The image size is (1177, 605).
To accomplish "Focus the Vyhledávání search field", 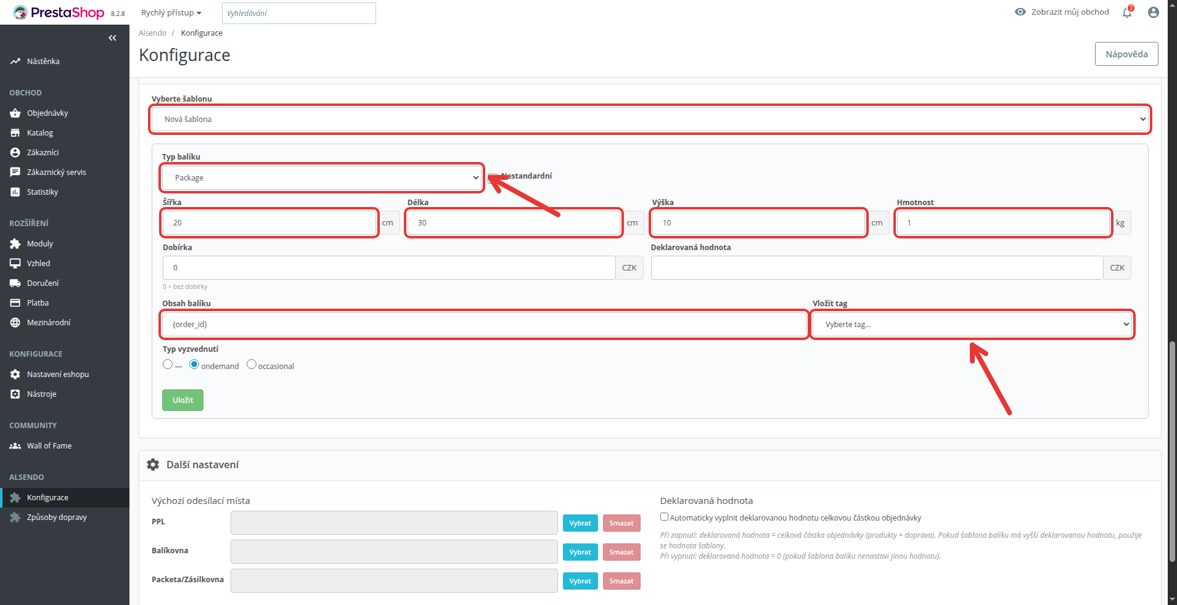I will [299, 13].
